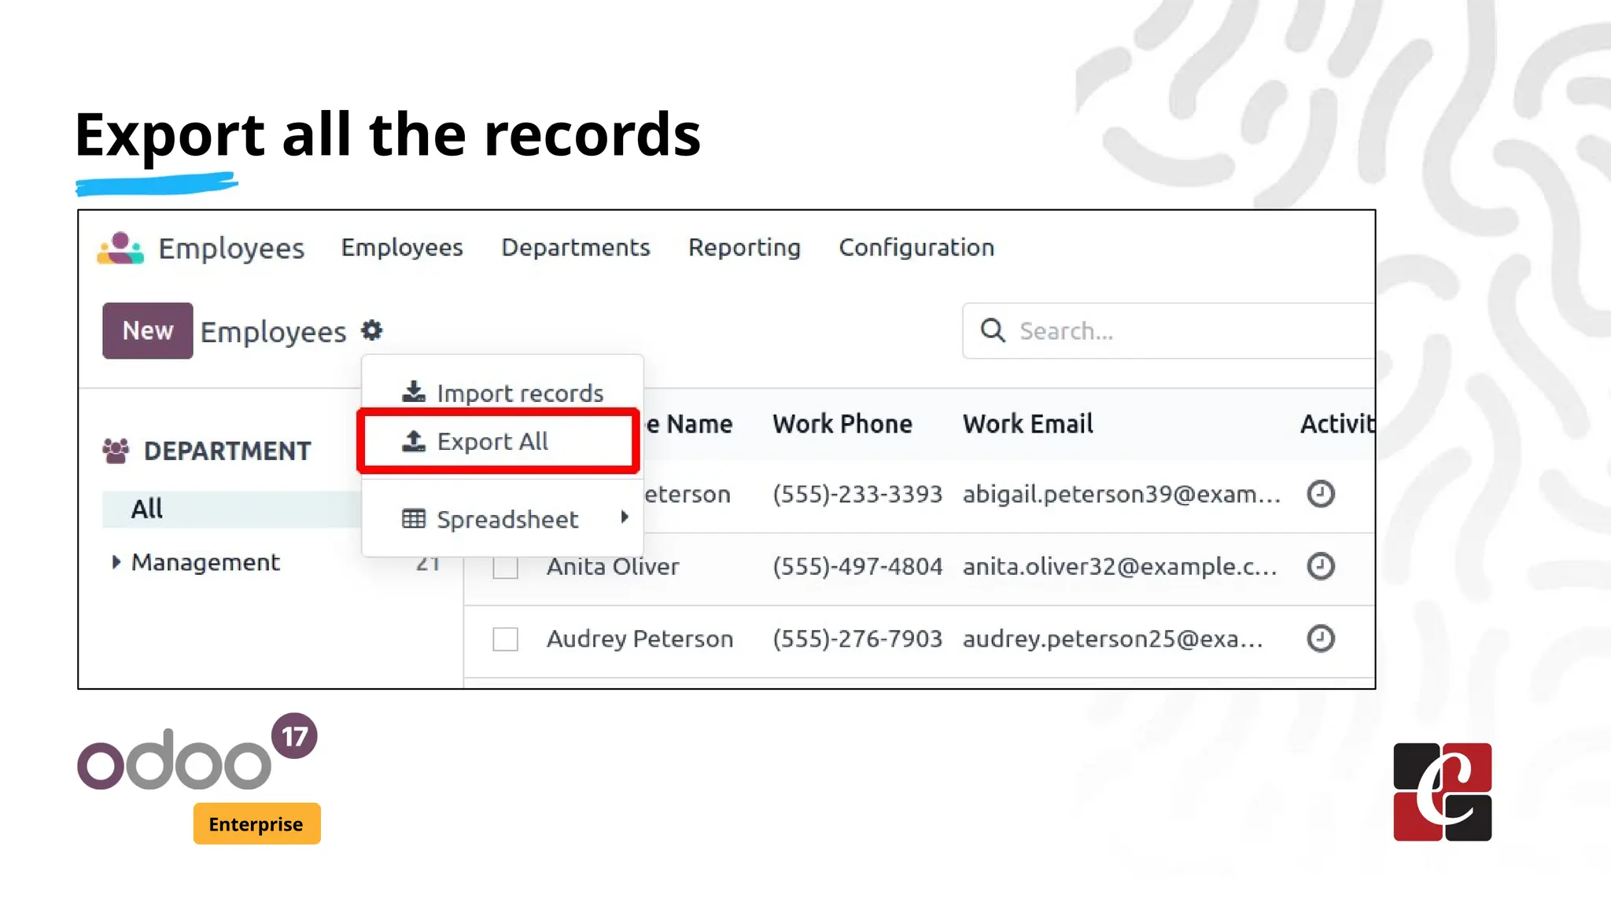Click phone number (555)-276-7903
The height and width of the screenshot is (906, 1611).
(x=857, y=639)
